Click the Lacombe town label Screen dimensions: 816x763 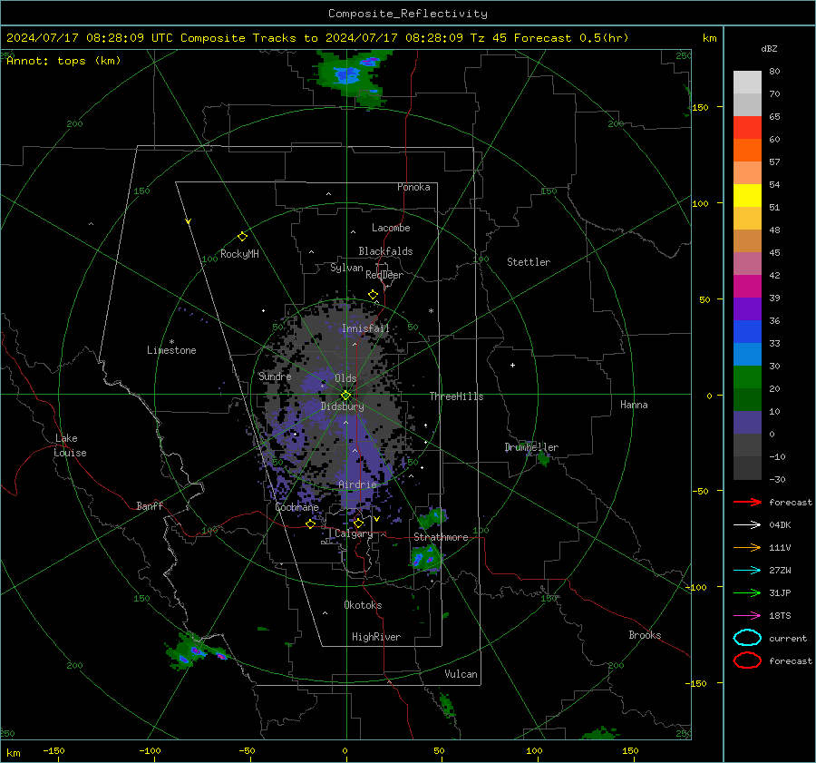point(391,228)
